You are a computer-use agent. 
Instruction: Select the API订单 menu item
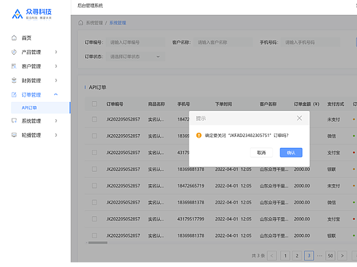click(41, 107)
